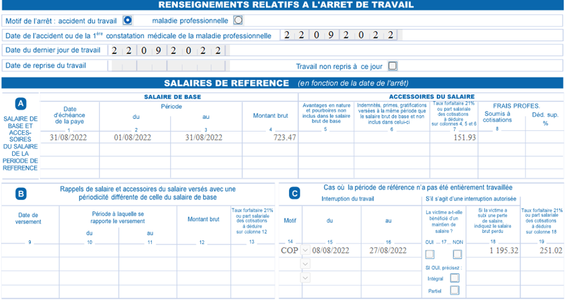Viewport: 570px width, 303px height.
Task: Click the section A badge icon
Action: (x=21, y=104)
